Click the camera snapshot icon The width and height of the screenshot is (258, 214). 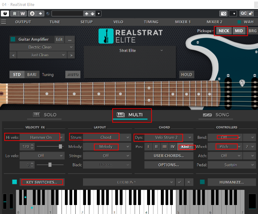pos(223,13)
